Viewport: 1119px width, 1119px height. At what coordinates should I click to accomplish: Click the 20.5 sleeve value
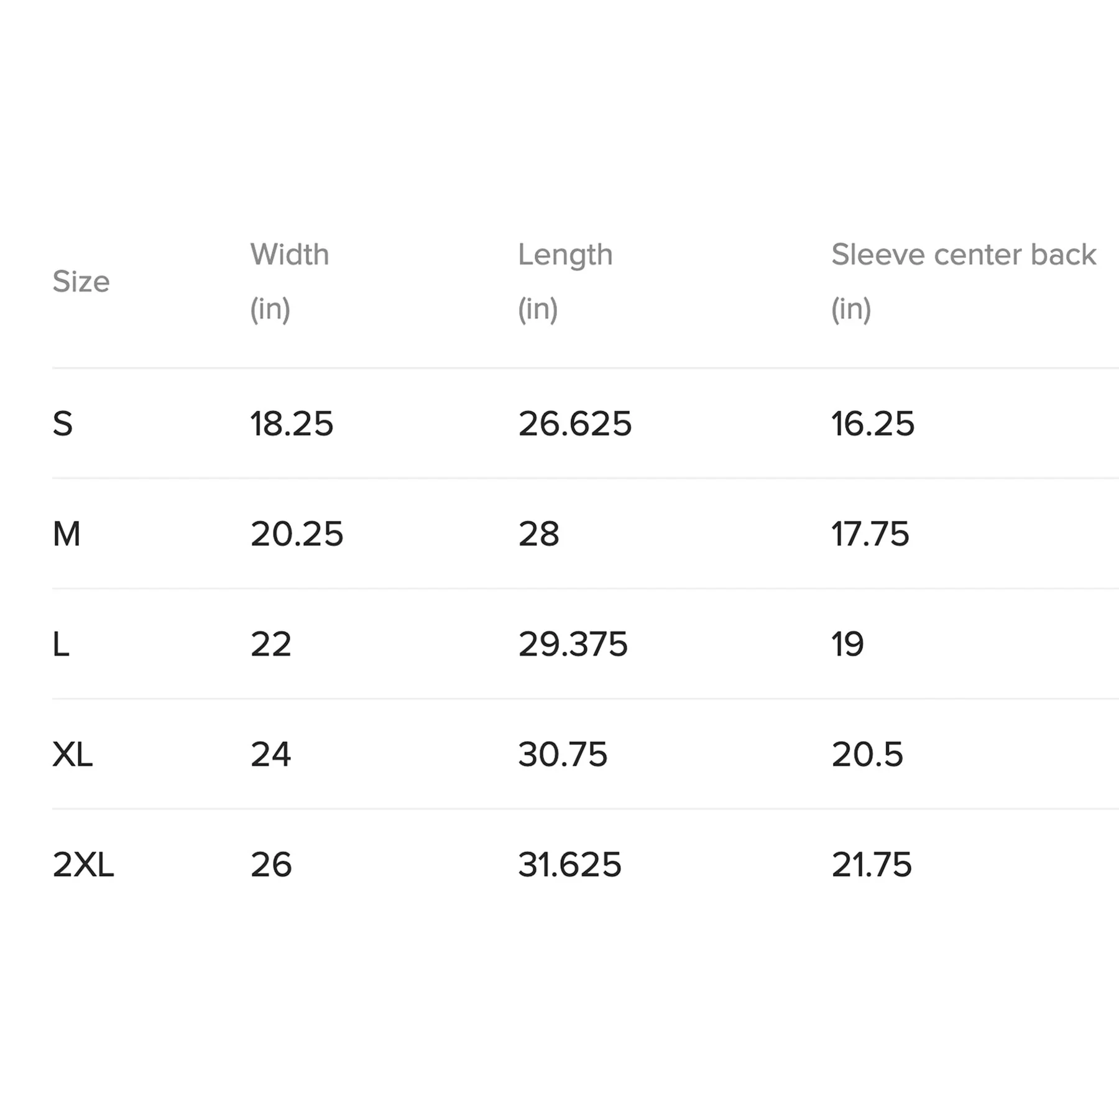tap(867, 755)
